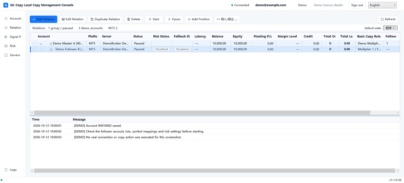The width and height of the screenshot is (404, 183).
Task: Click the '1 group / paused' summary text
Action: point(61,28)
